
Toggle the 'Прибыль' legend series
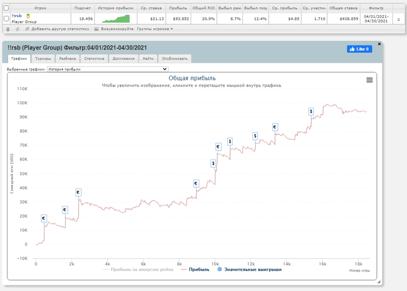pyautogui.click(x=195, y=269)
